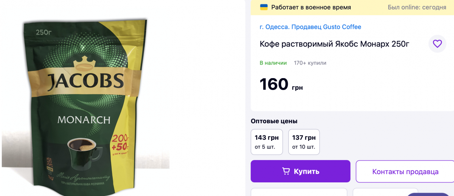Click the purple floating button at bottom-right corner

(429, 194)
